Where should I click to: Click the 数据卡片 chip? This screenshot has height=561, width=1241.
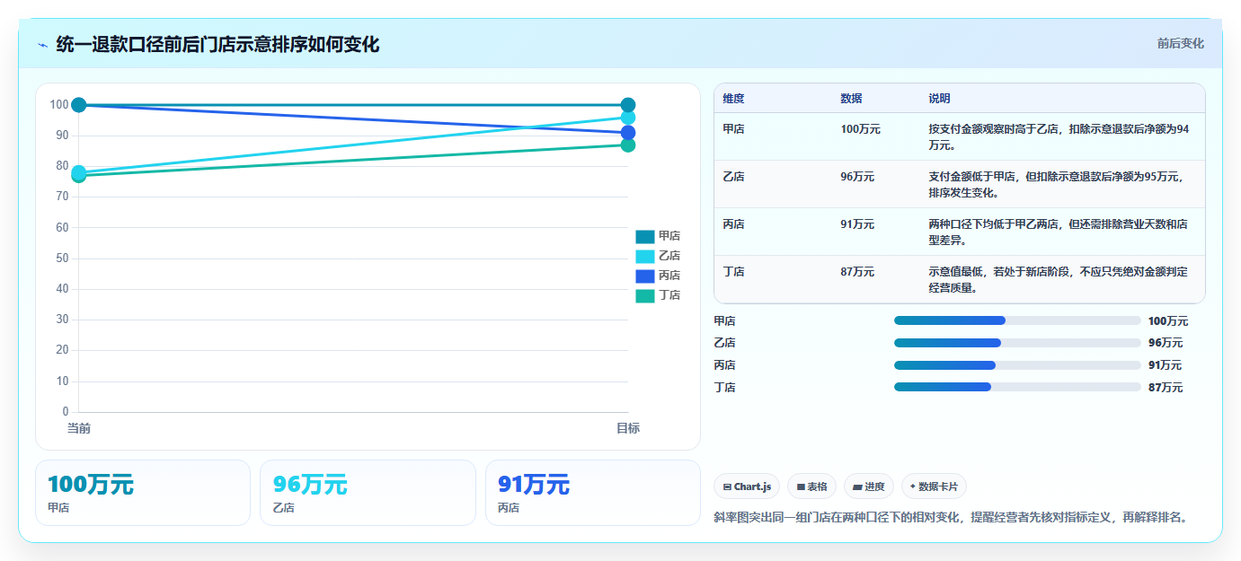[x=935, y=486]
